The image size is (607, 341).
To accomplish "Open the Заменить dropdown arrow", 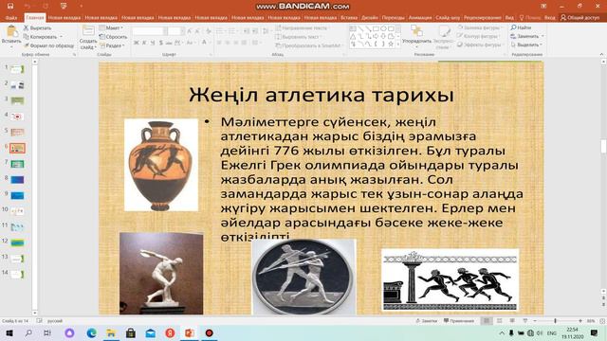I will pyautogui.click(x=543, y=36).
